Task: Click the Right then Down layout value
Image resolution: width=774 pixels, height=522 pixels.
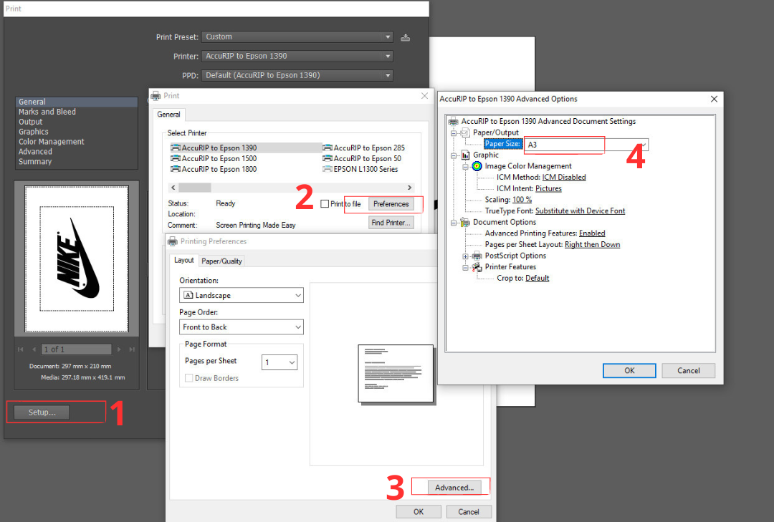Action: tap(593, 245)
